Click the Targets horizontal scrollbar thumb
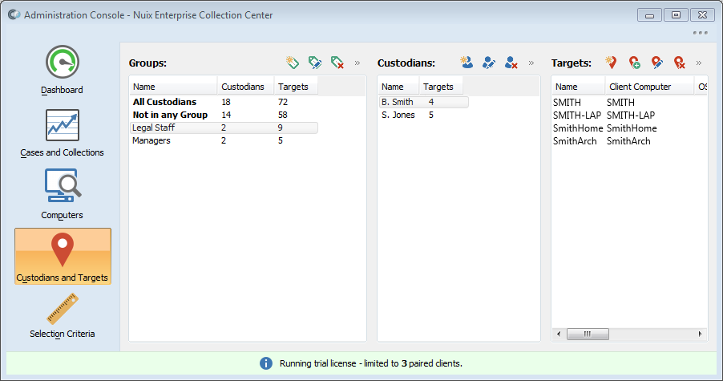 tap(588, 334)
